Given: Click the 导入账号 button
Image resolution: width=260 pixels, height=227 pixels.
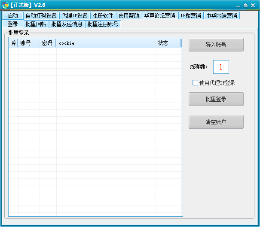Looking at the screenshot, I should tap(216, 45).
